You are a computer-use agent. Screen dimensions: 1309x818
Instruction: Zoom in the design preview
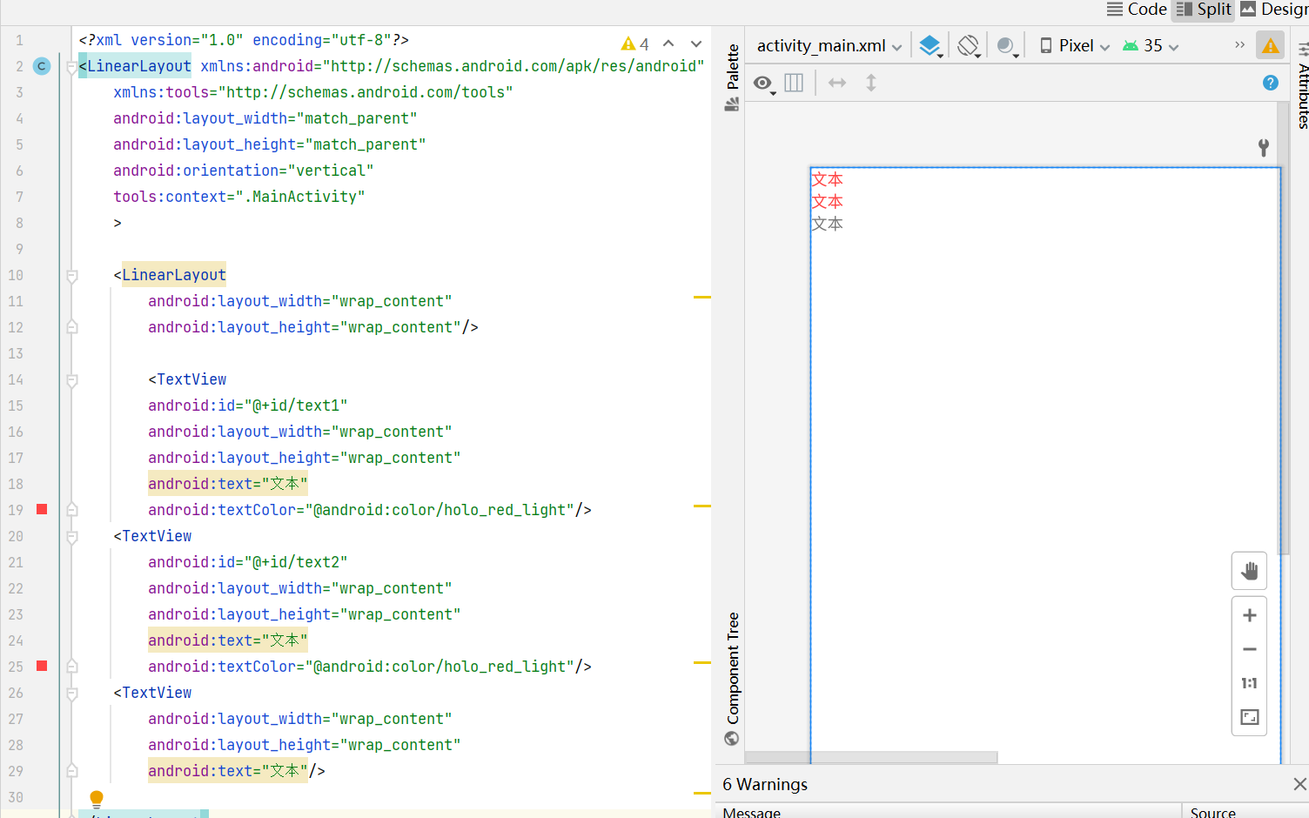pyautogui.click(x=1250, y=615)
